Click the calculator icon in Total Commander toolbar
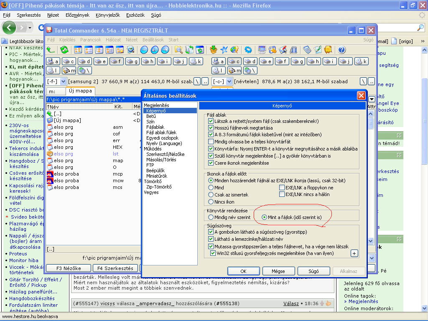The height and width of the screenshot is (321, 428). coord(307,50)
